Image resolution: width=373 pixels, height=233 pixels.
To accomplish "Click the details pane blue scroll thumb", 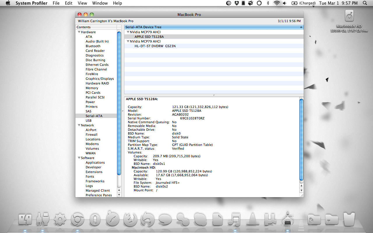I will tap(301, 140).
